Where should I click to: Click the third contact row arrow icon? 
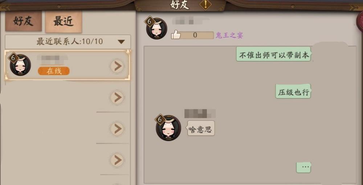coord(117,129)
